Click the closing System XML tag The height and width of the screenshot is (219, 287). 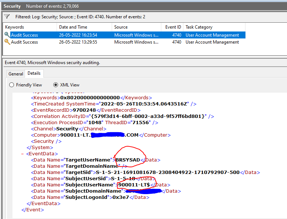coord(40,148)
